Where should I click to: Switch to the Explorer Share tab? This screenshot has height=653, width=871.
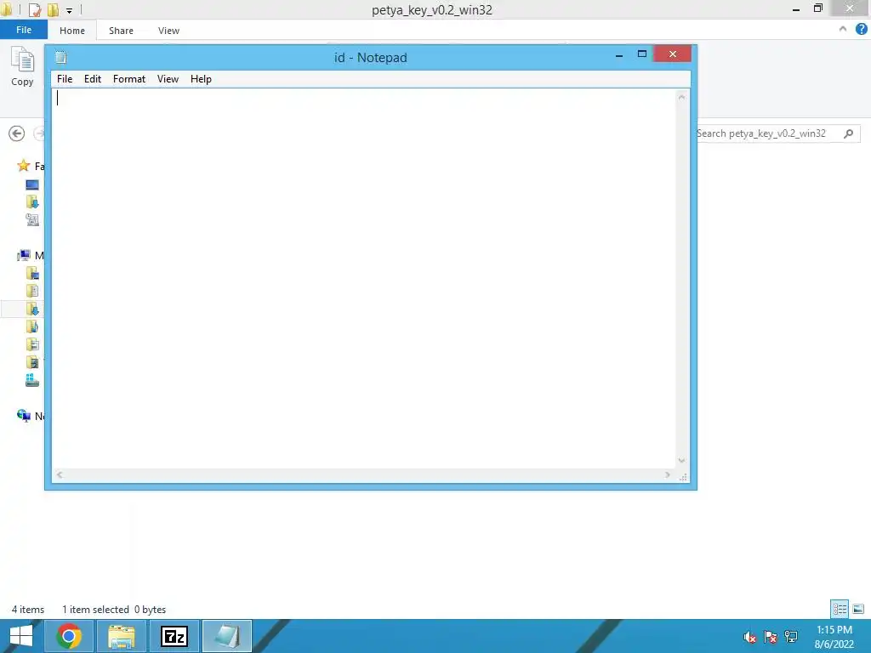click(121, 31)
